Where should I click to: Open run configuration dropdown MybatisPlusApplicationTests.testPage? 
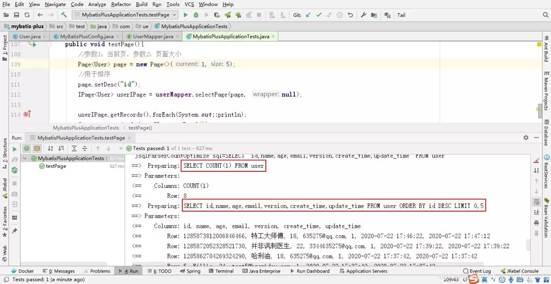pos(125,15)
